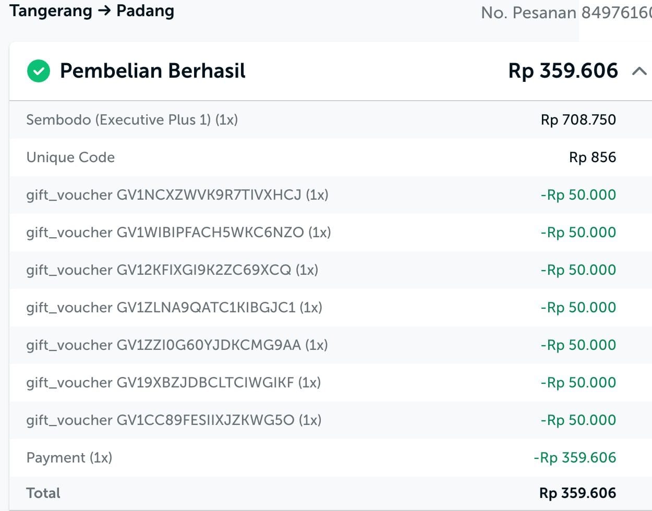The height and width of the screenshot is (511, 652).
Task: Select gift voucher GV1CC89FESIIXJZKWG5O row
Action: click(x=174, y=420)
